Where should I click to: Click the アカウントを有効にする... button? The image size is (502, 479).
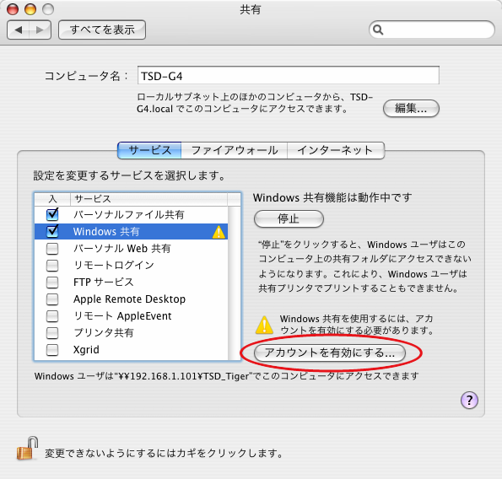[330, 353]
